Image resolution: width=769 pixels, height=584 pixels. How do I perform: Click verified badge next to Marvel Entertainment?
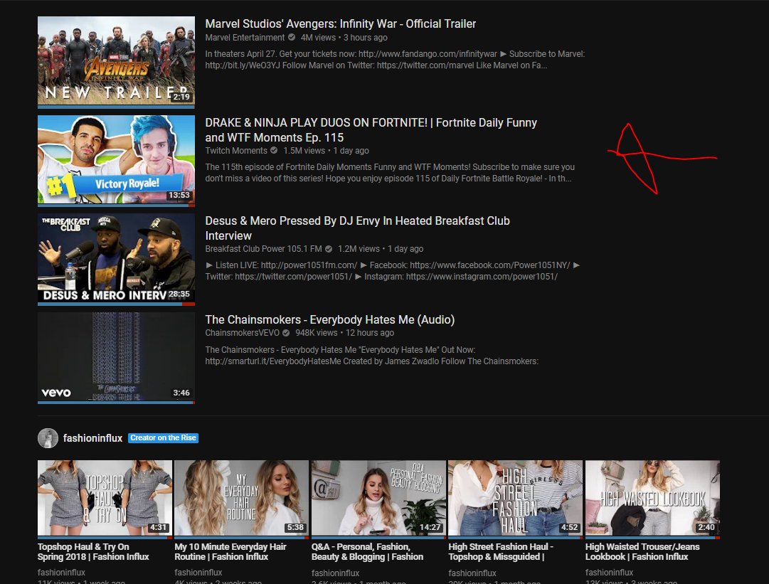click(292, 38)
